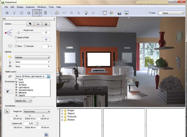Open the Tools menu
Screen dimensions: 187x137
51,7
